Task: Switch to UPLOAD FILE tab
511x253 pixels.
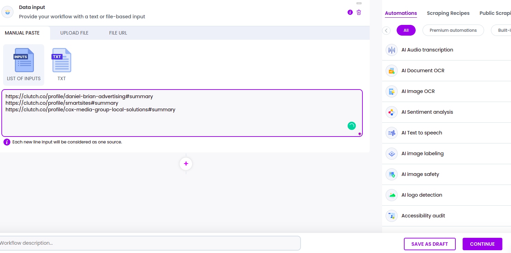Action: pos(74,33)
